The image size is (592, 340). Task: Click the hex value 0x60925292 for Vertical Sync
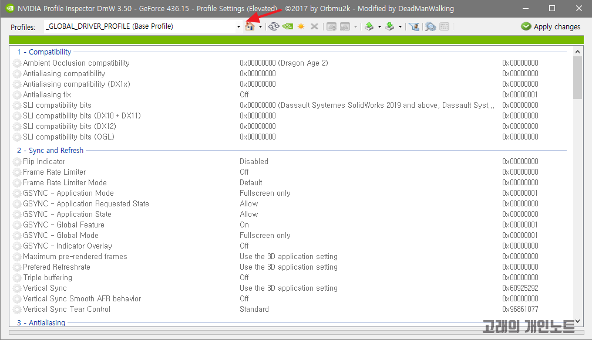coord(520,288)
